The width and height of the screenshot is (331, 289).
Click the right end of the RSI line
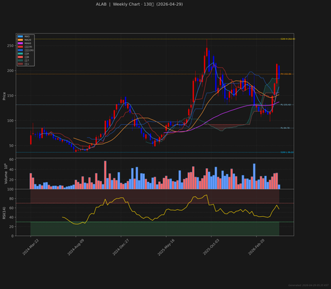279,209
